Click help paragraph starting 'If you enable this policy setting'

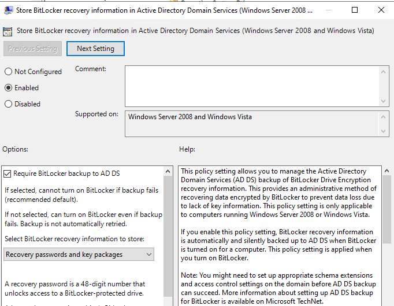point(278,245)
